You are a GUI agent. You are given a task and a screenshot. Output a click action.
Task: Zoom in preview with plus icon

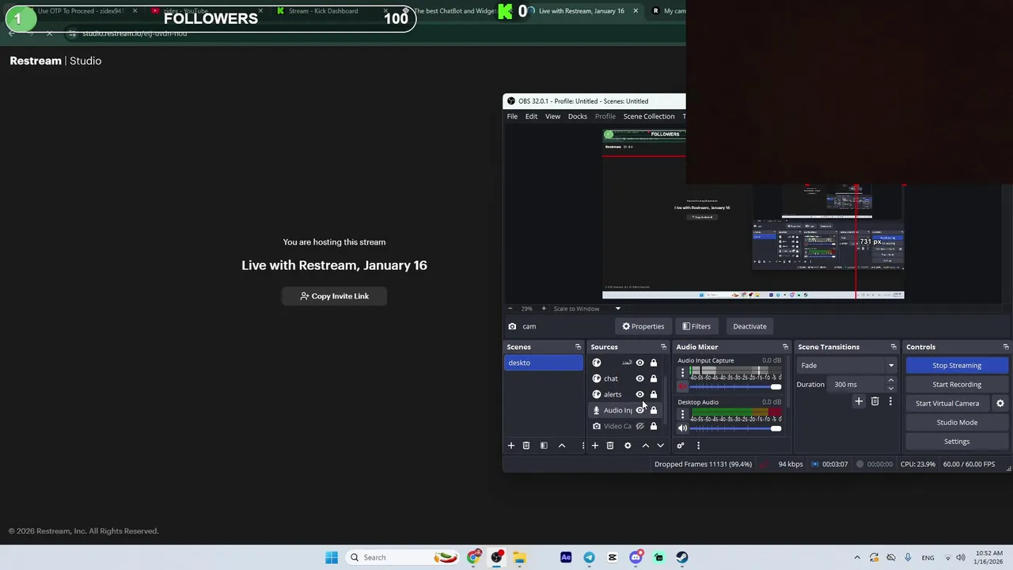tap(544, 309)
